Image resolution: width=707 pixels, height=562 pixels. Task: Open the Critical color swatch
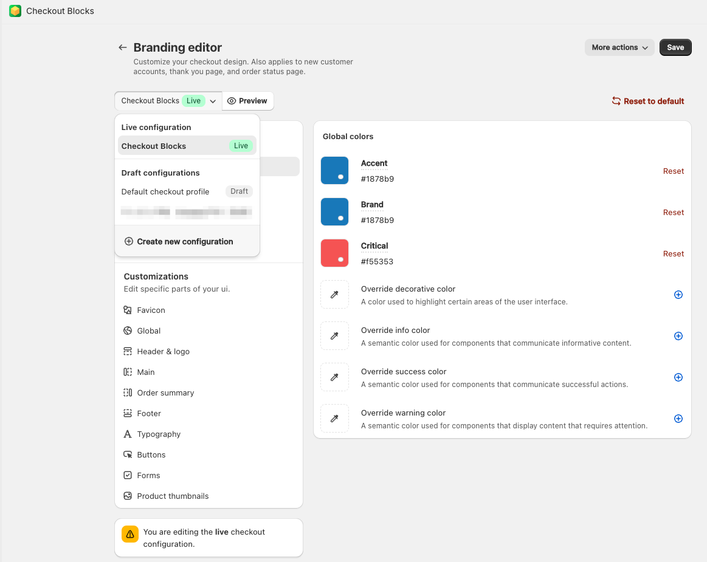334,253
